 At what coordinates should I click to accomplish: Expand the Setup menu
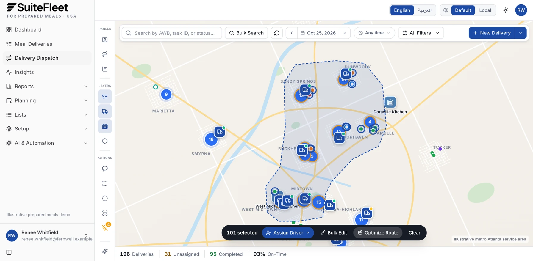pos(47,129)
